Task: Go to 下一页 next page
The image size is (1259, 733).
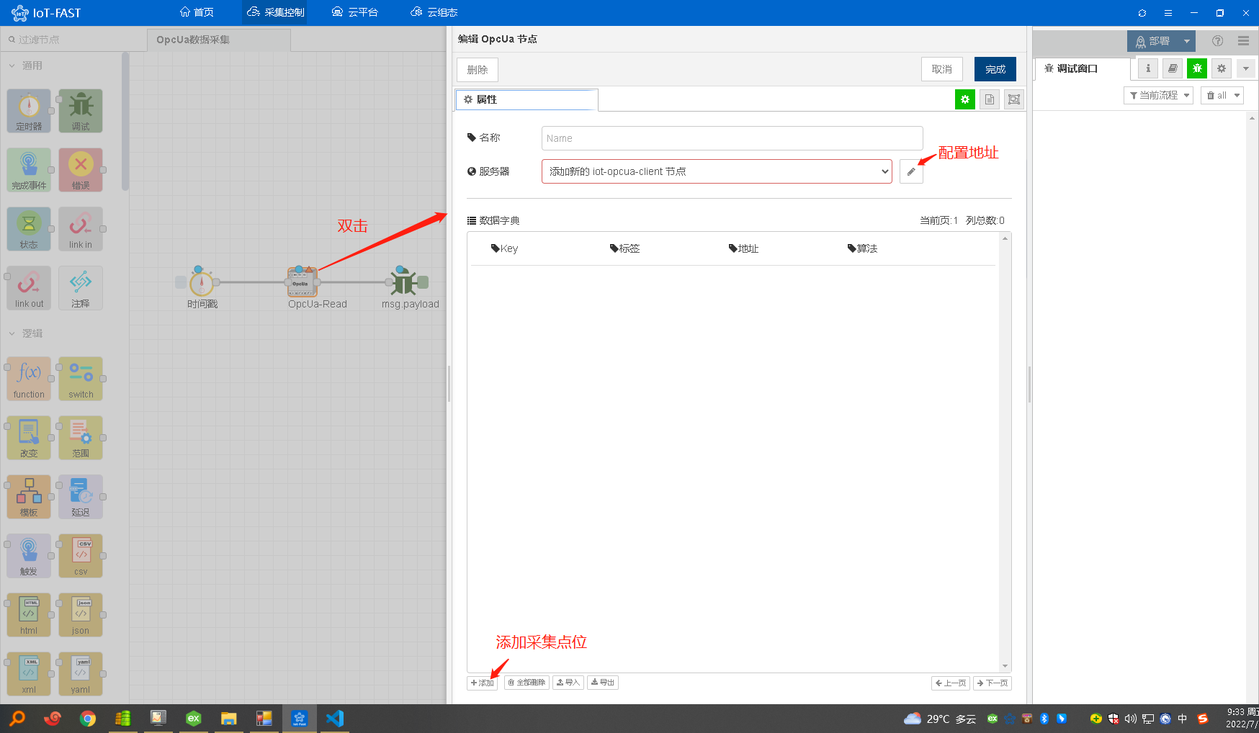Action: click(993, 683)
